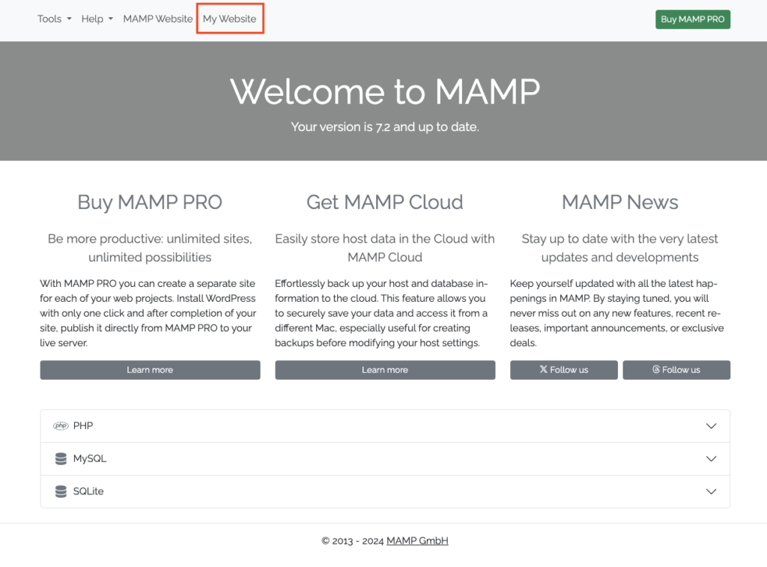Expand the SQLite section with its chevron
Screen dimensions: 767x567
(711, 492)
